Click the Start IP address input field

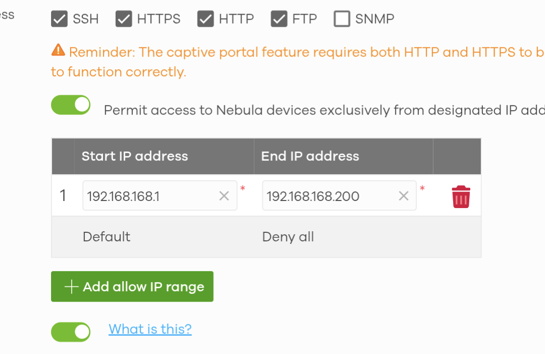150,195
